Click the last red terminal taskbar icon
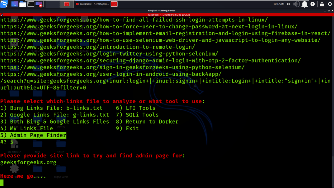This screenshot has height=188, width=334. [114, 4]
